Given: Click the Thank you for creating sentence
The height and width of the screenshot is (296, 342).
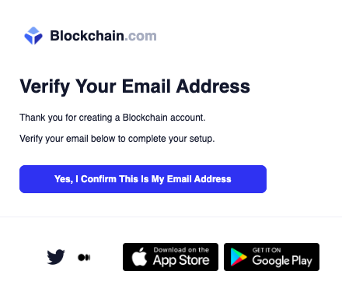Looking at the screenshot, I should pos(113,118).
